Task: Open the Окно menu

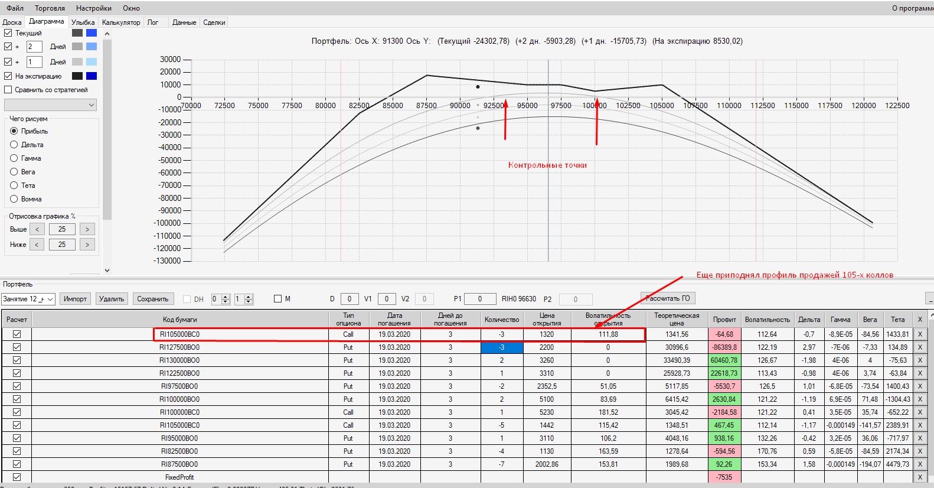Action: tap(132, 8)
